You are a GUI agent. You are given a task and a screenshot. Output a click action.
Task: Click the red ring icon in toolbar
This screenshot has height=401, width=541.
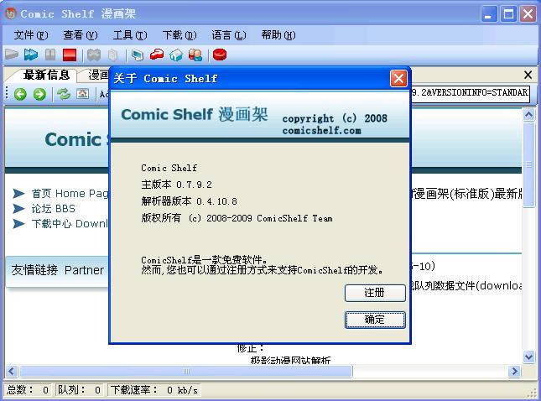pos(220,55)
